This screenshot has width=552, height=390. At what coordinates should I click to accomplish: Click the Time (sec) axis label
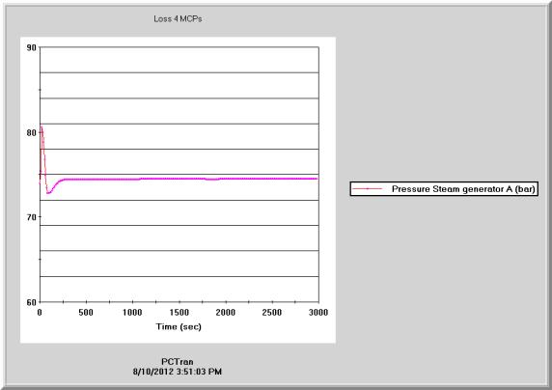179,326
